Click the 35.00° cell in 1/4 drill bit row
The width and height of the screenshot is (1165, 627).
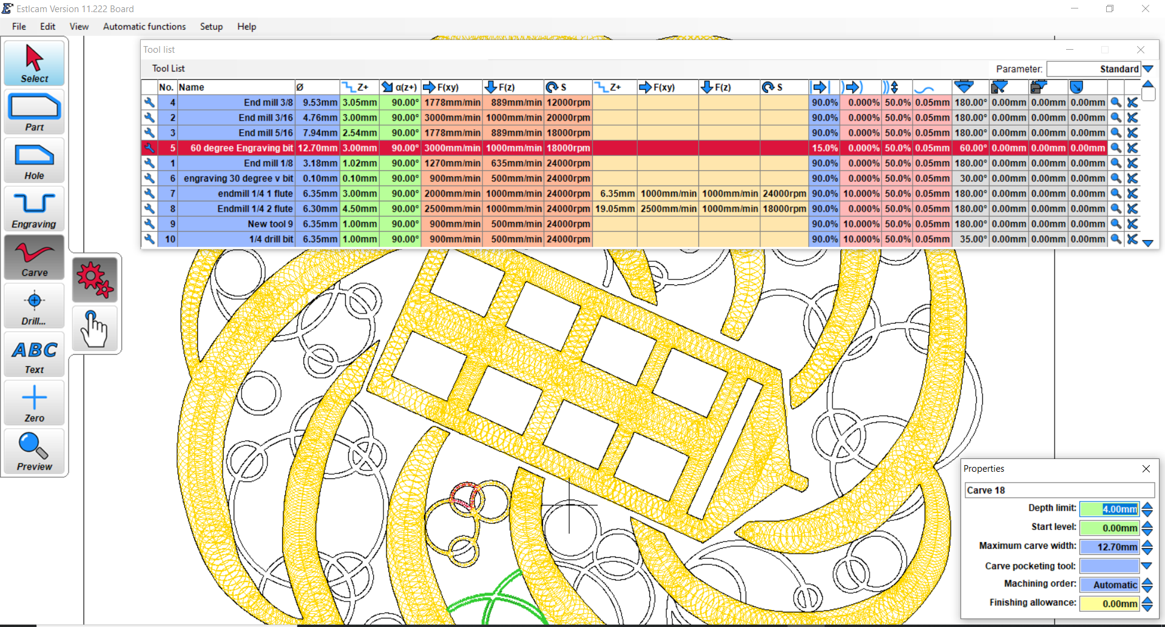pos(971,239)
